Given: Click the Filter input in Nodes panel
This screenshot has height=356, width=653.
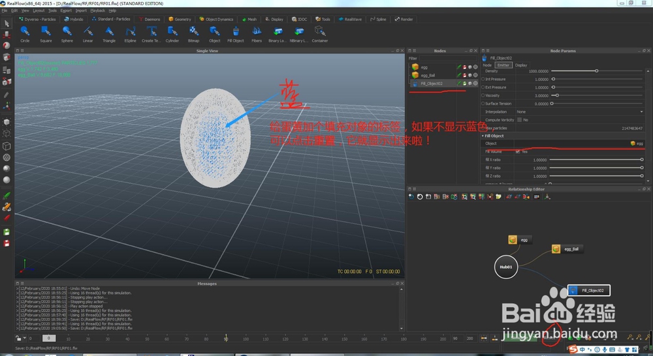Looking at the screenshot, I should pos(448,59).
